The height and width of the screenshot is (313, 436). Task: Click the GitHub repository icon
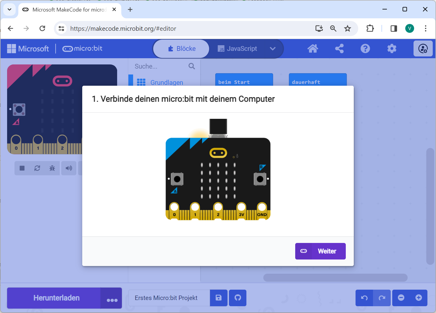coord(238,298)
